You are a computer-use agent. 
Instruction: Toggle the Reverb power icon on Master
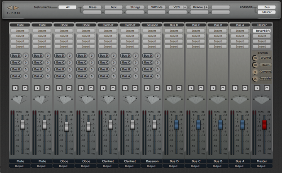[268, 31]
